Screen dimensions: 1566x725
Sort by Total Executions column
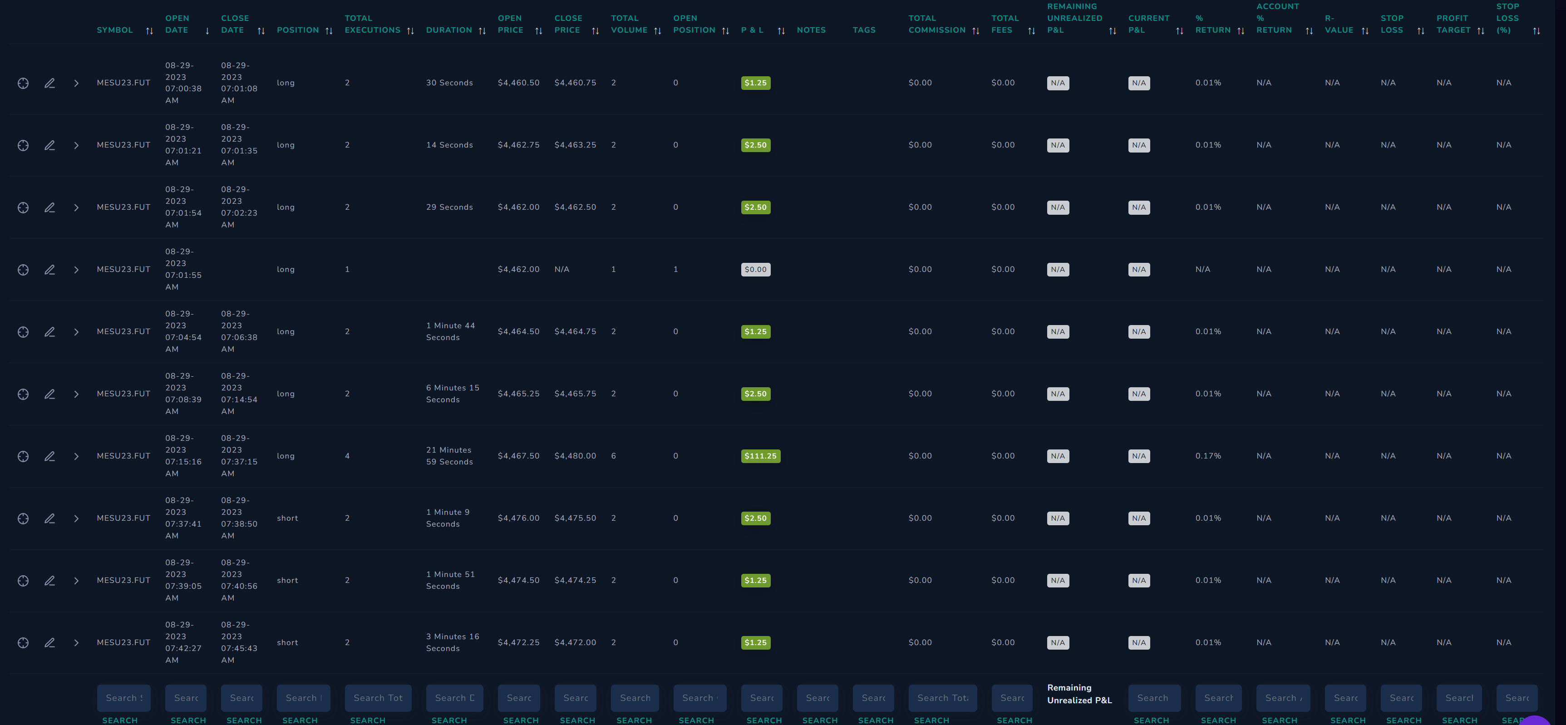pyautogui.click(x=410, y=31)
